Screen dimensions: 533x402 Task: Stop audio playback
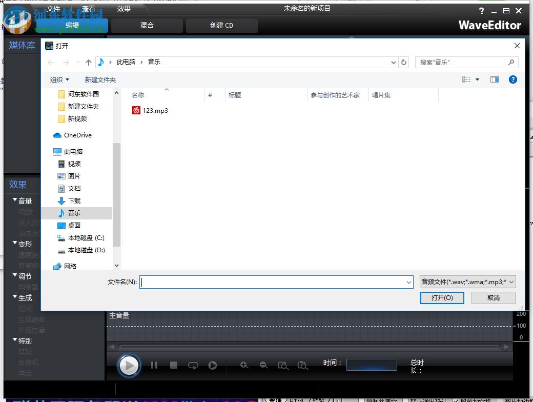tap(174, 365)
